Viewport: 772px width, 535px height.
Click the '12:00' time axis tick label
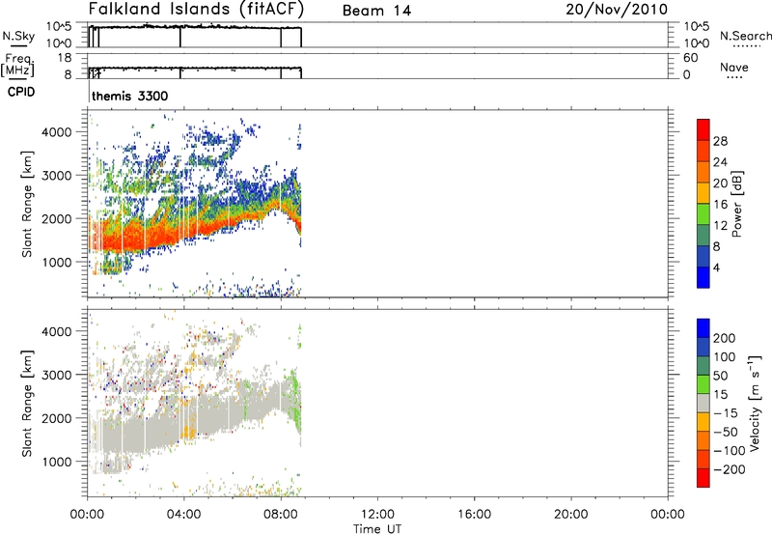[377, 515]
